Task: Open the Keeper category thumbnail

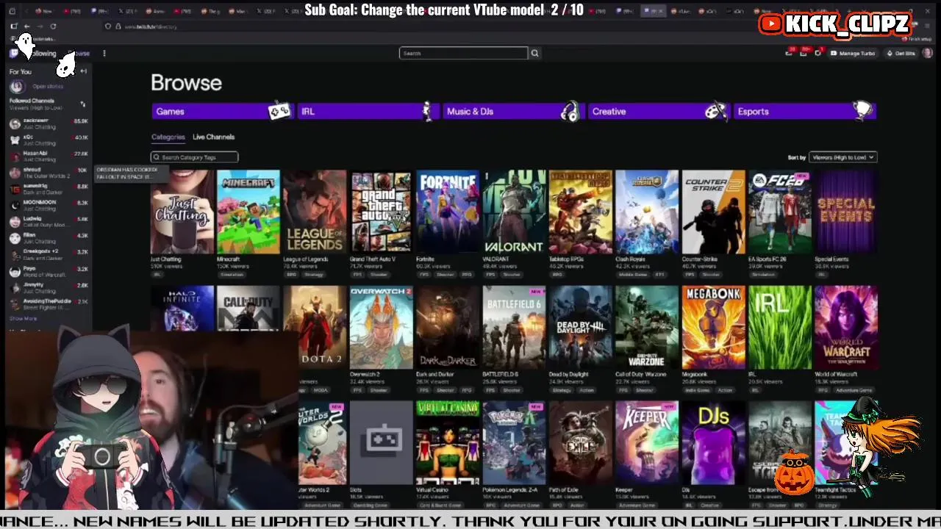Action: (647, 443)
